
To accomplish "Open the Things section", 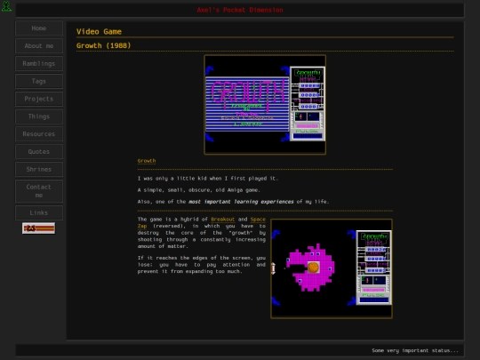I will point(39,116).
